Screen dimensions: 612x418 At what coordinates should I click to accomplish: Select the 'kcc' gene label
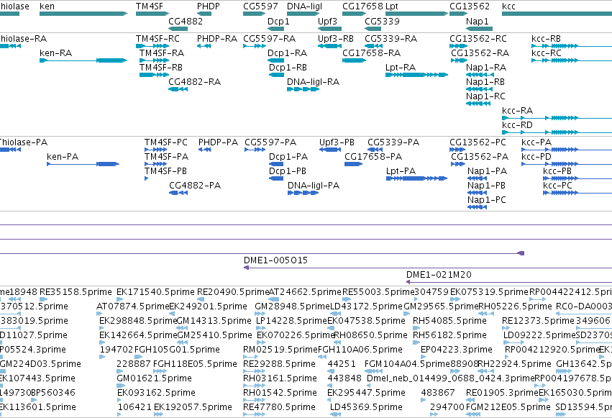[x=508, y=6]
